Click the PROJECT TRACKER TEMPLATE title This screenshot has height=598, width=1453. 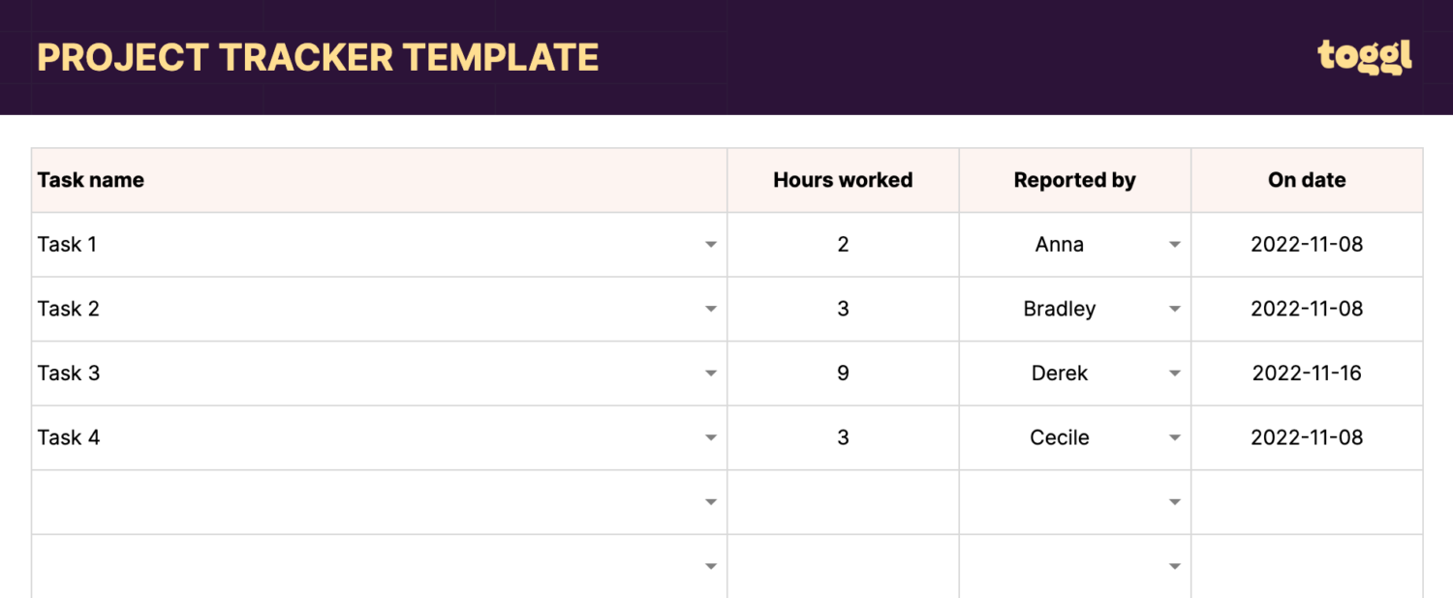coord(318,57)
